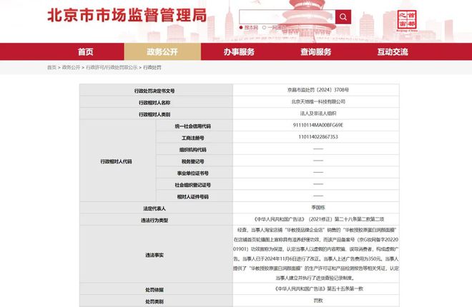Click value 《中华人民共和国广告法》第五十五条第一款
The image size is (472, 307).
(319, 288)
